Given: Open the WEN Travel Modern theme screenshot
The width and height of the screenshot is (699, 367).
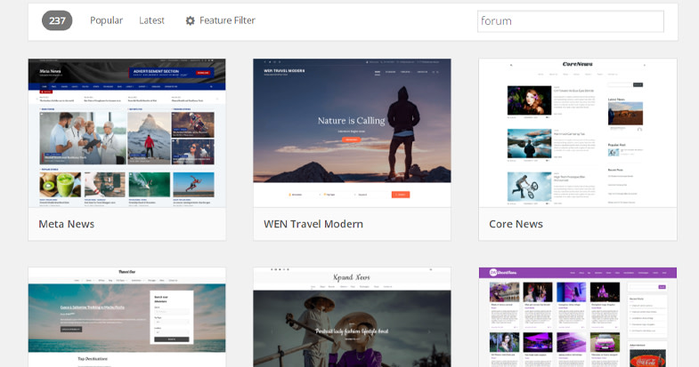Looking at the screenshot, I should coord(353,132).
